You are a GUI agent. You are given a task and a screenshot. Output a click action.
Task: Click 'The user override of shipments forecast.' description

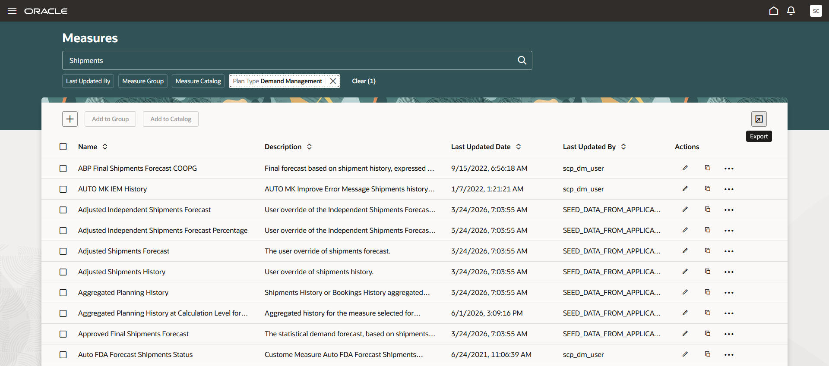tap(327, 251)
